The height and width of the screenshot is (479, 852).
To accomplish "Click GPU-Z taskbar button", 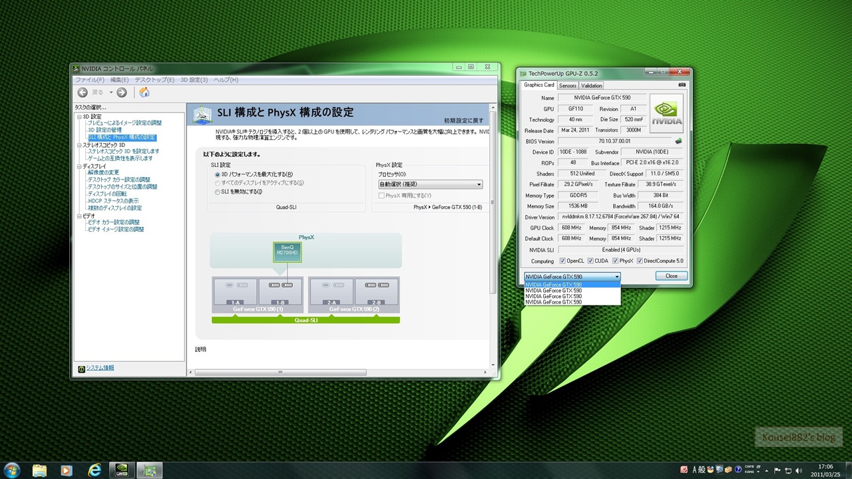I will point(150,470).
